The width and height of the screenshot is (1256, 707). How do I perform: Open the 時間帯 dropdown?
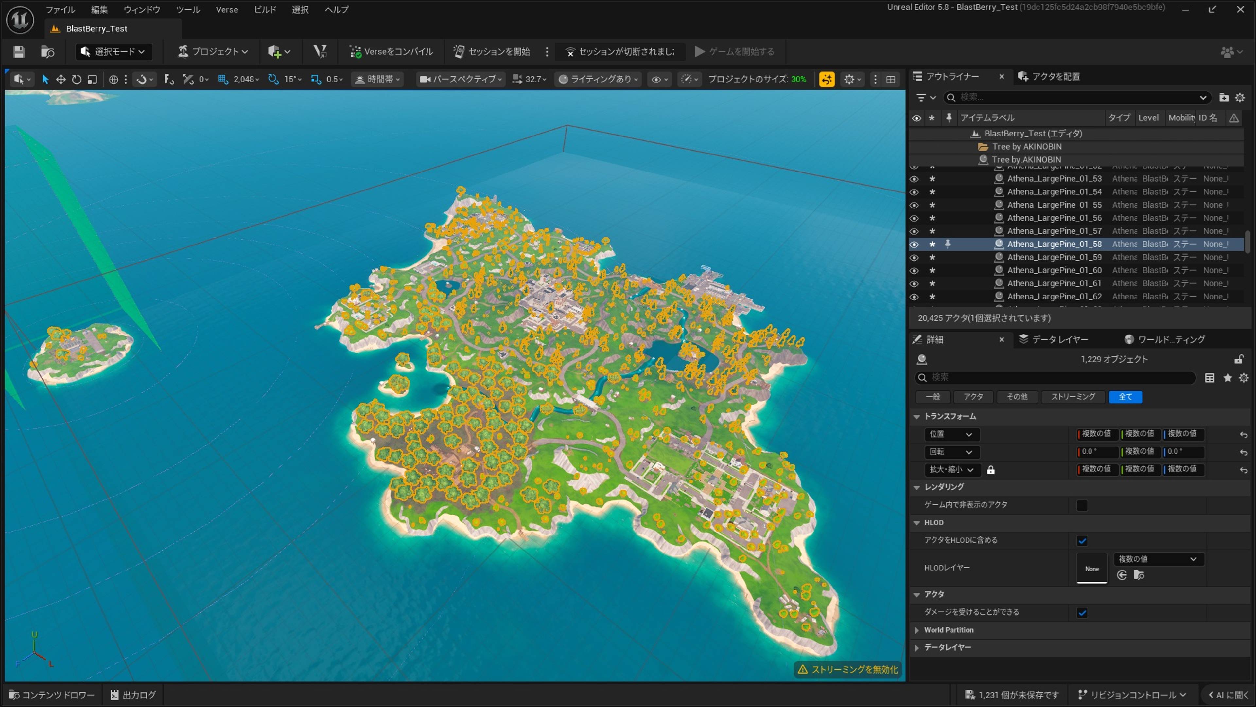(377, 79)
